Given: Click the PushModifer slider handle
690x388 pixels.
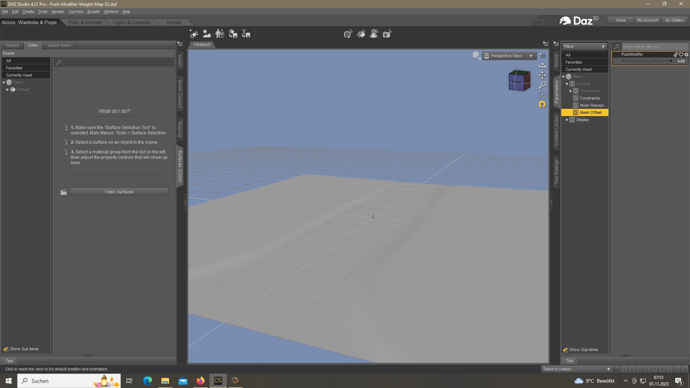Looking at the screenshot, I should coord(648,61).
